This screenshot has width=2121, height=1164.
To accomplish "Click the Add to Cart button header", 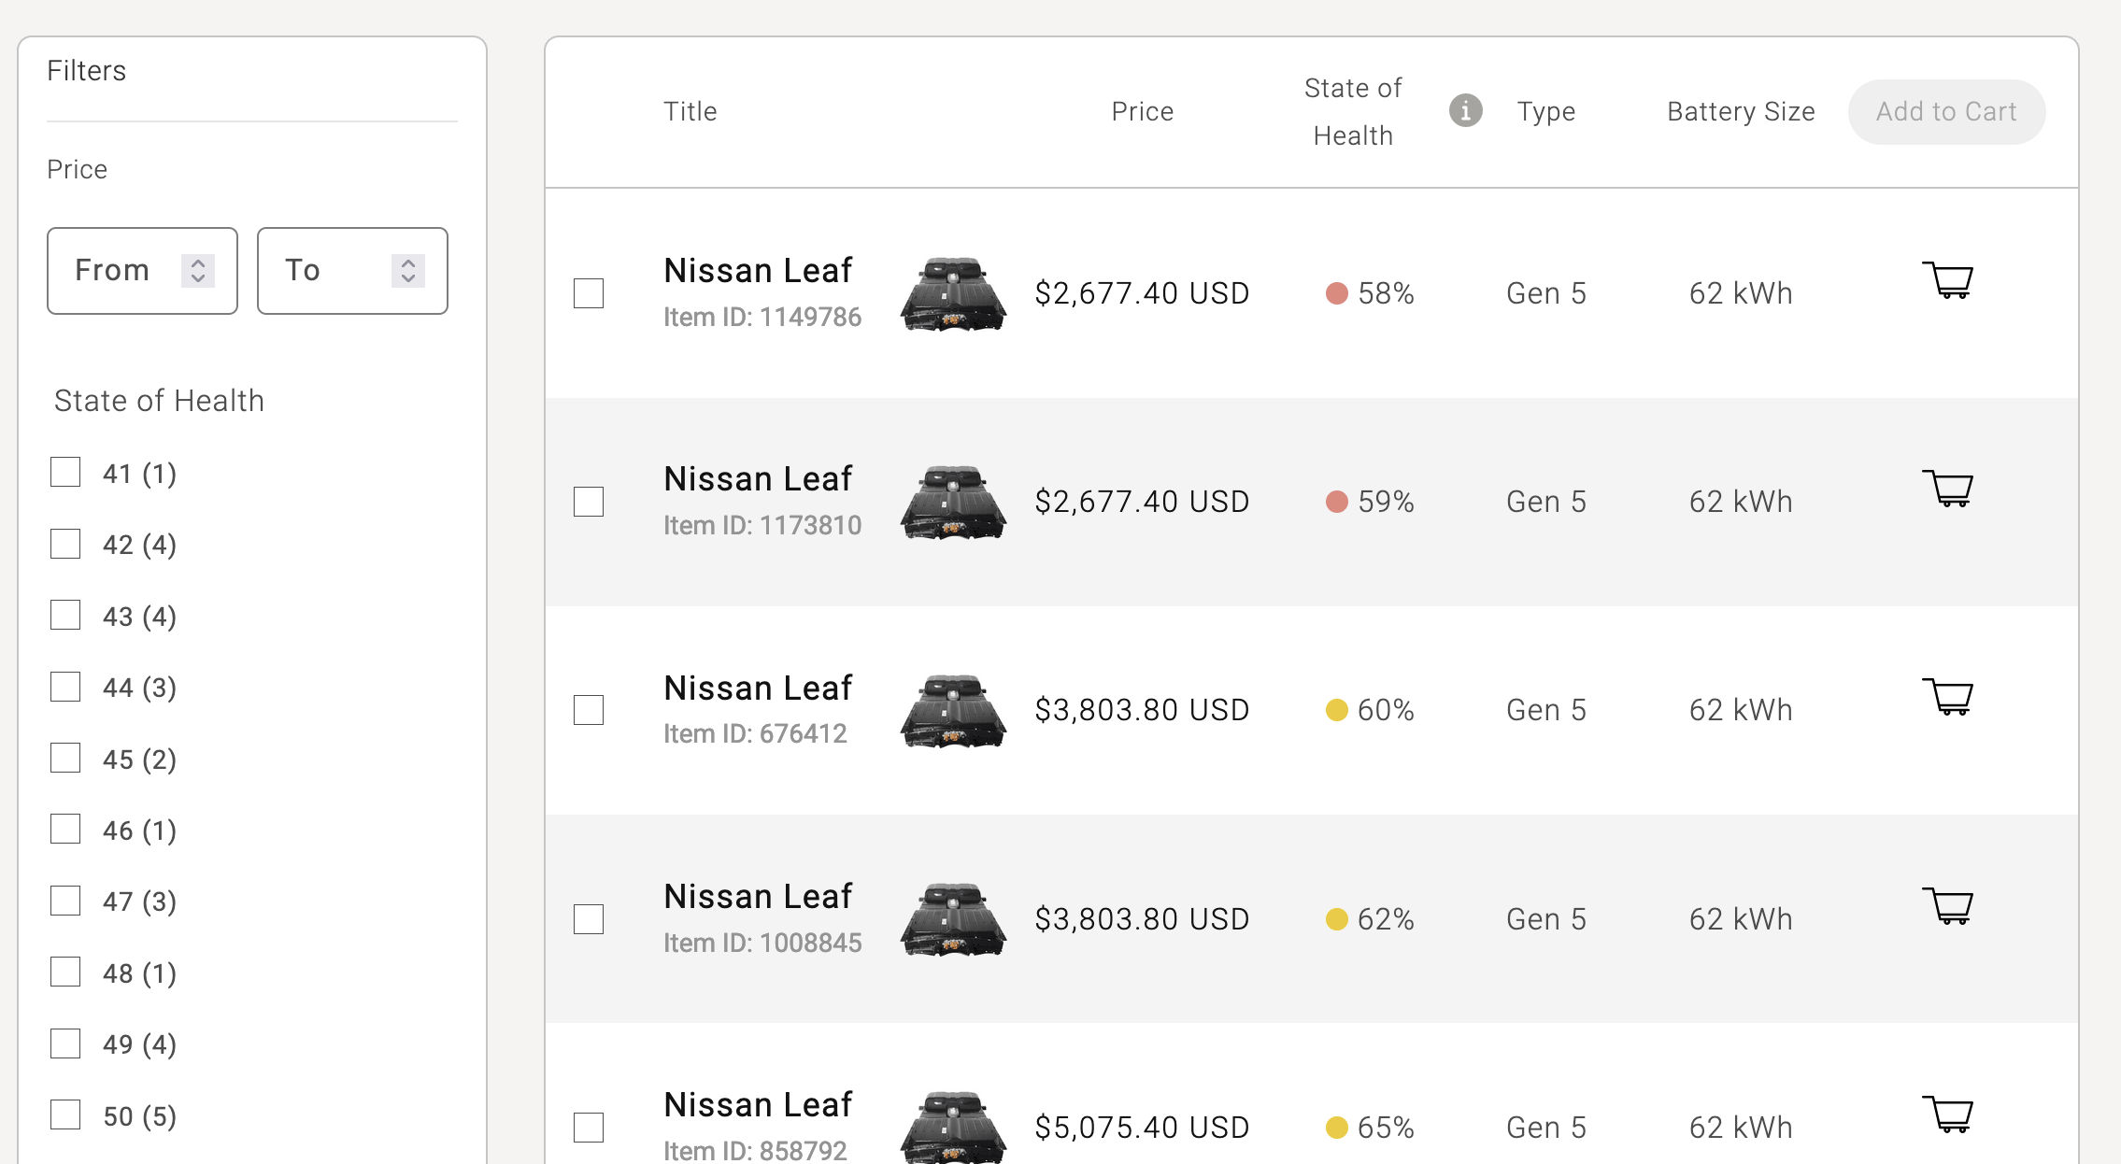I will click(x=1946, y=110).
